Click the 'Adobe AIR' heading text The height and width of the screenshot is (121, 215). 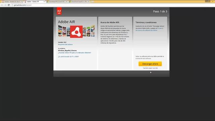point(67,22)
